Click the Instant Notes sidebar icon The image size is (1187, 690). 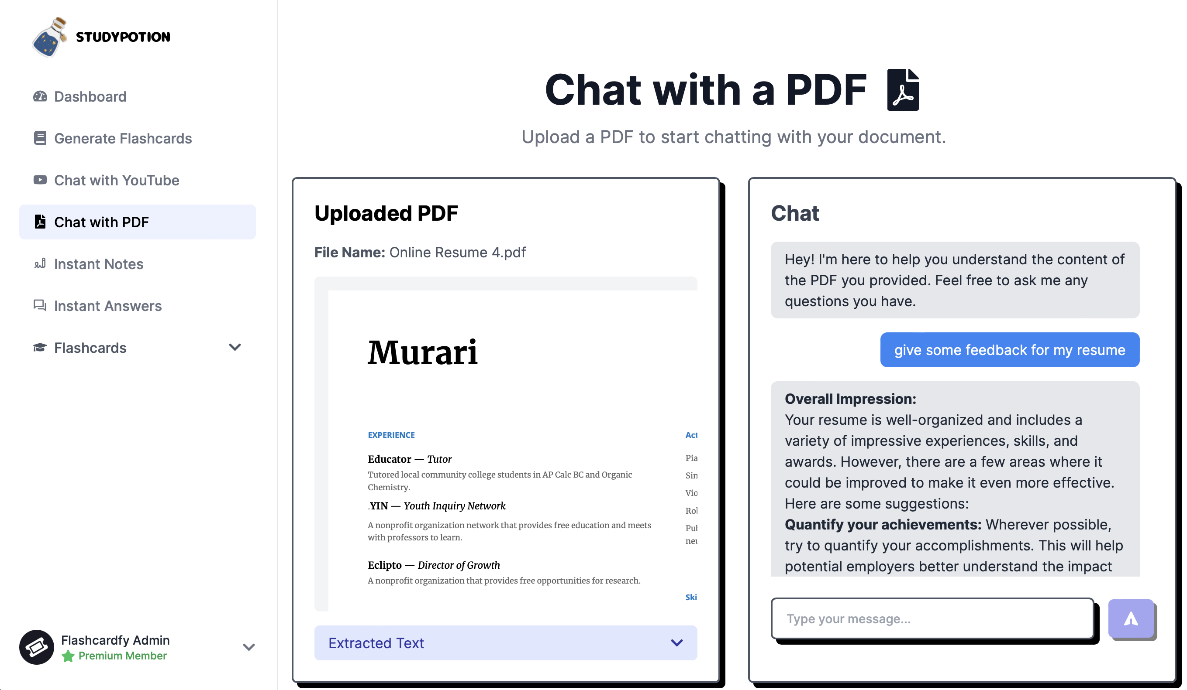[39, 264]
